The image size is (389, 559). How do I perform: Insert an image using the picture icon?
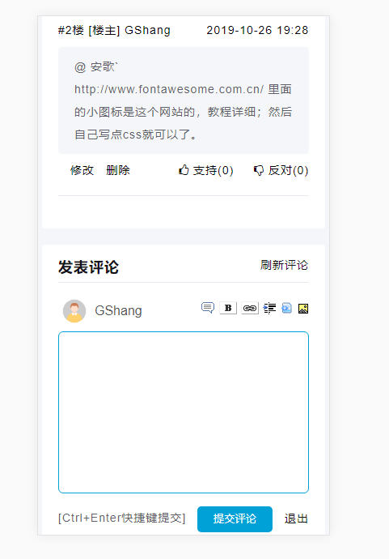click(303, 309)
